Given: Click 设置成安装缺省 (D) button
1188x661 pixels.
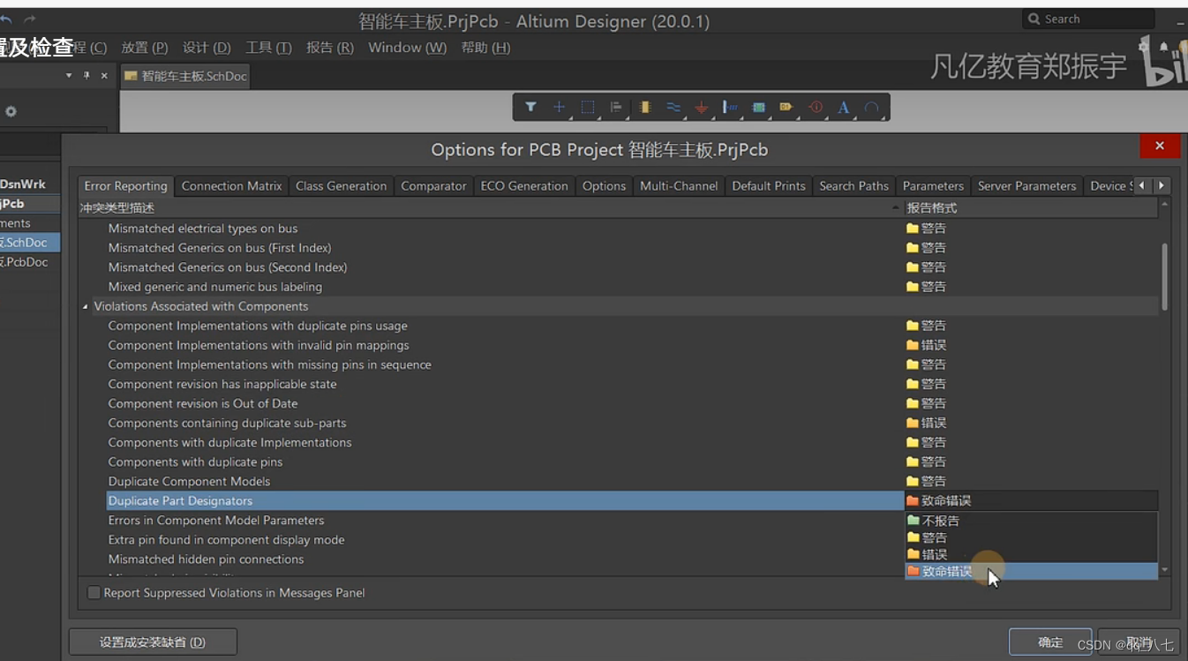Looking at the screenshot, I should coord(153,642).
